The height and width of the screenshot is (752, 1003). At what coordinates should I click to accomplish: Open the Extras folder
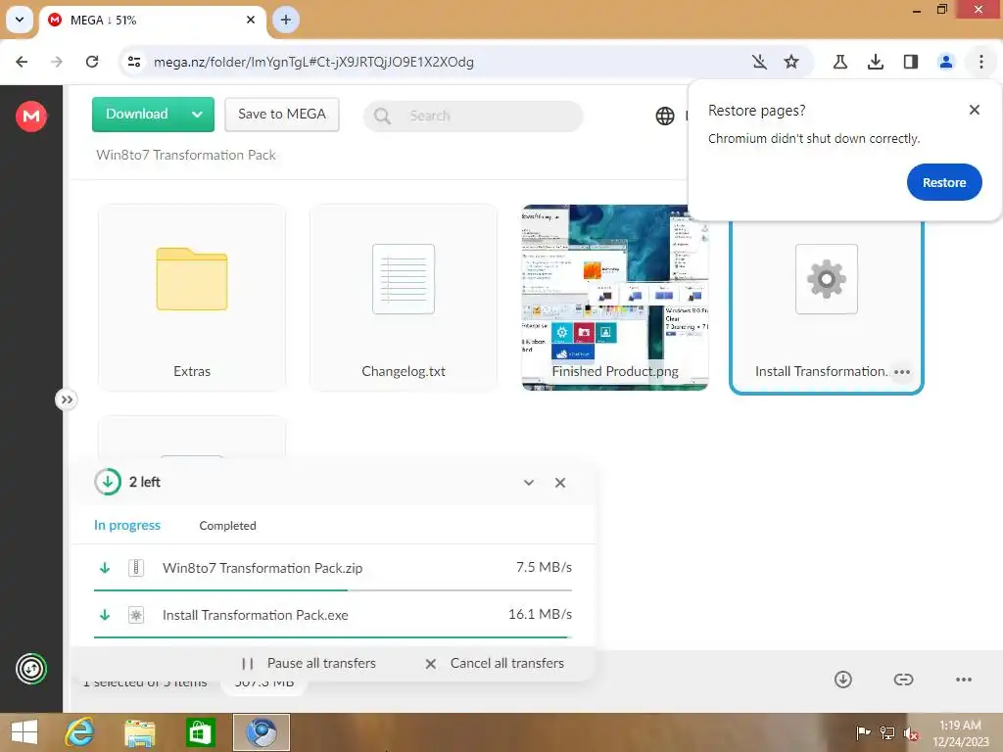192,298
